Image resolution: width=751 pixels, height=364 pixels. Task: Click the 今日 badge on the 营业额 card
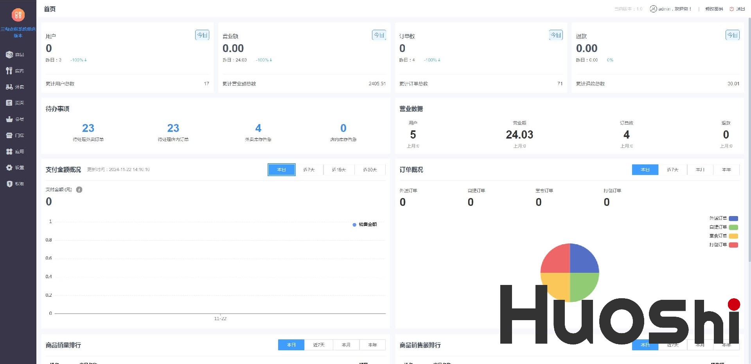pyautogui.click(x=379, y=35)
